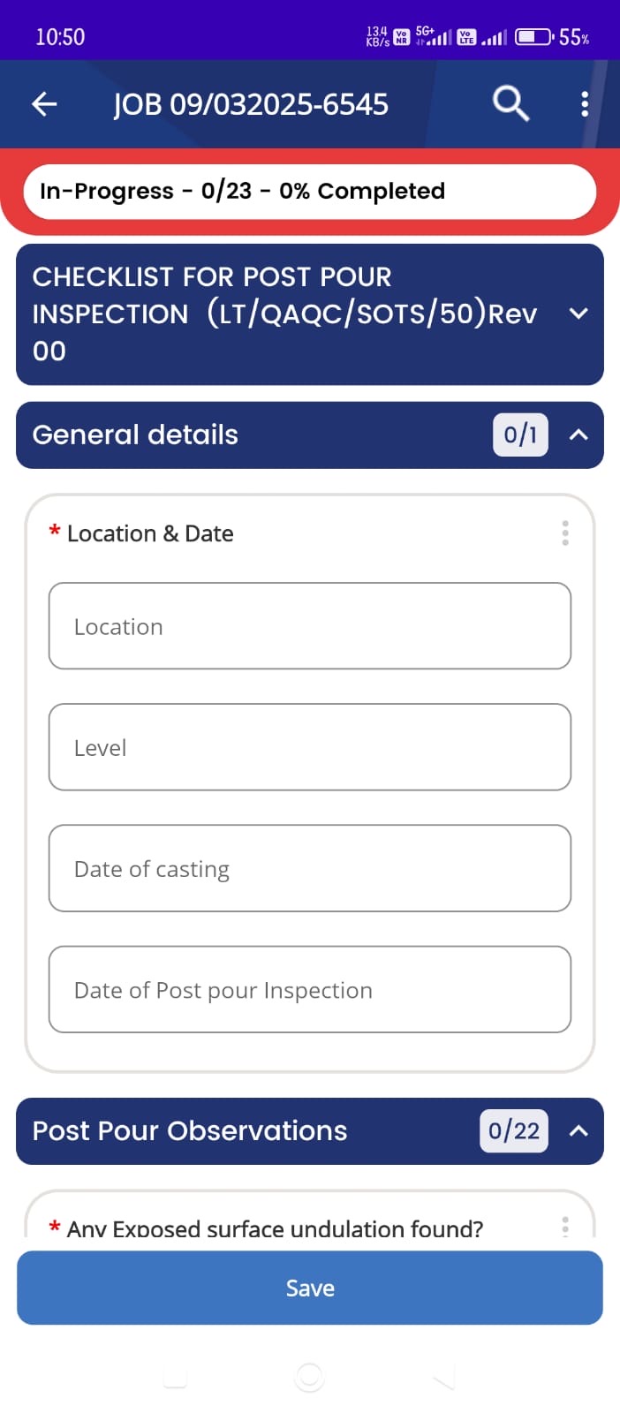620x1413 pixels.
Task: Collapse the Post Pour Observations section
Action: pos(578,1130)
